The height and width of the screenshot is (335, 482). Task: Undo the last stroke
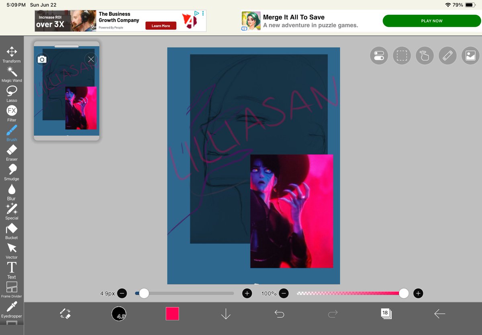[279, 314]
